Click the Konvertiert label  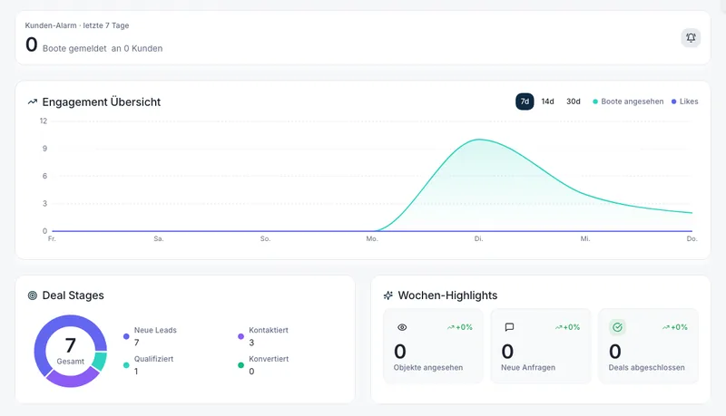point(269,359)
